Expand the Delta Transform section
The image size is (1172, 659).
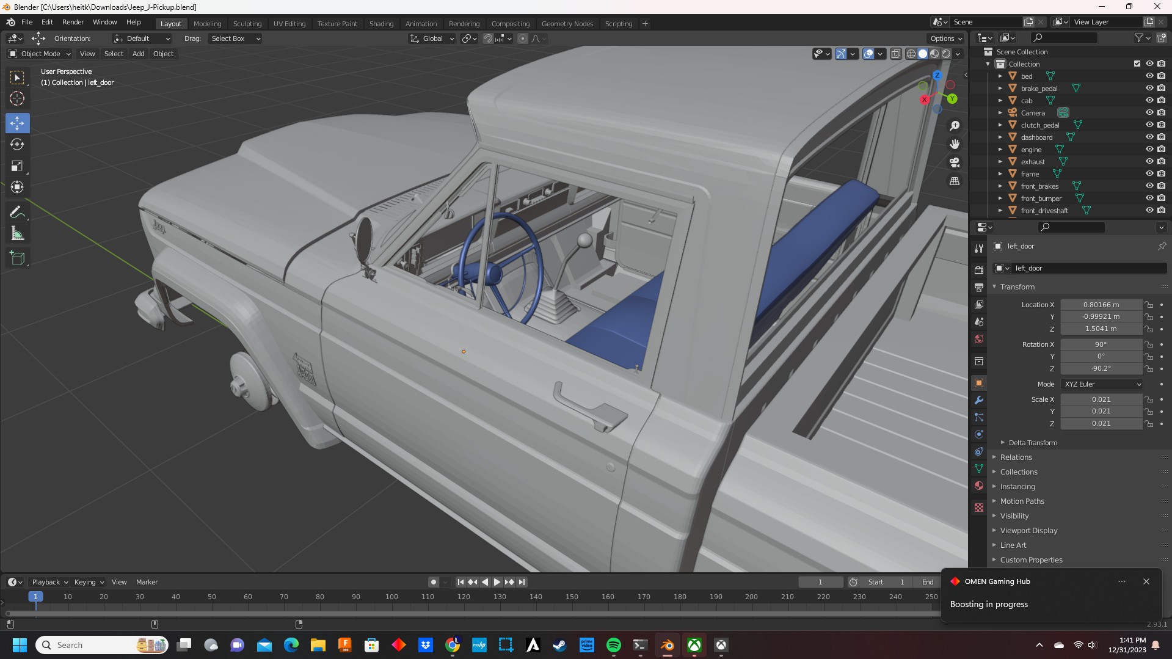point(1032,443)
